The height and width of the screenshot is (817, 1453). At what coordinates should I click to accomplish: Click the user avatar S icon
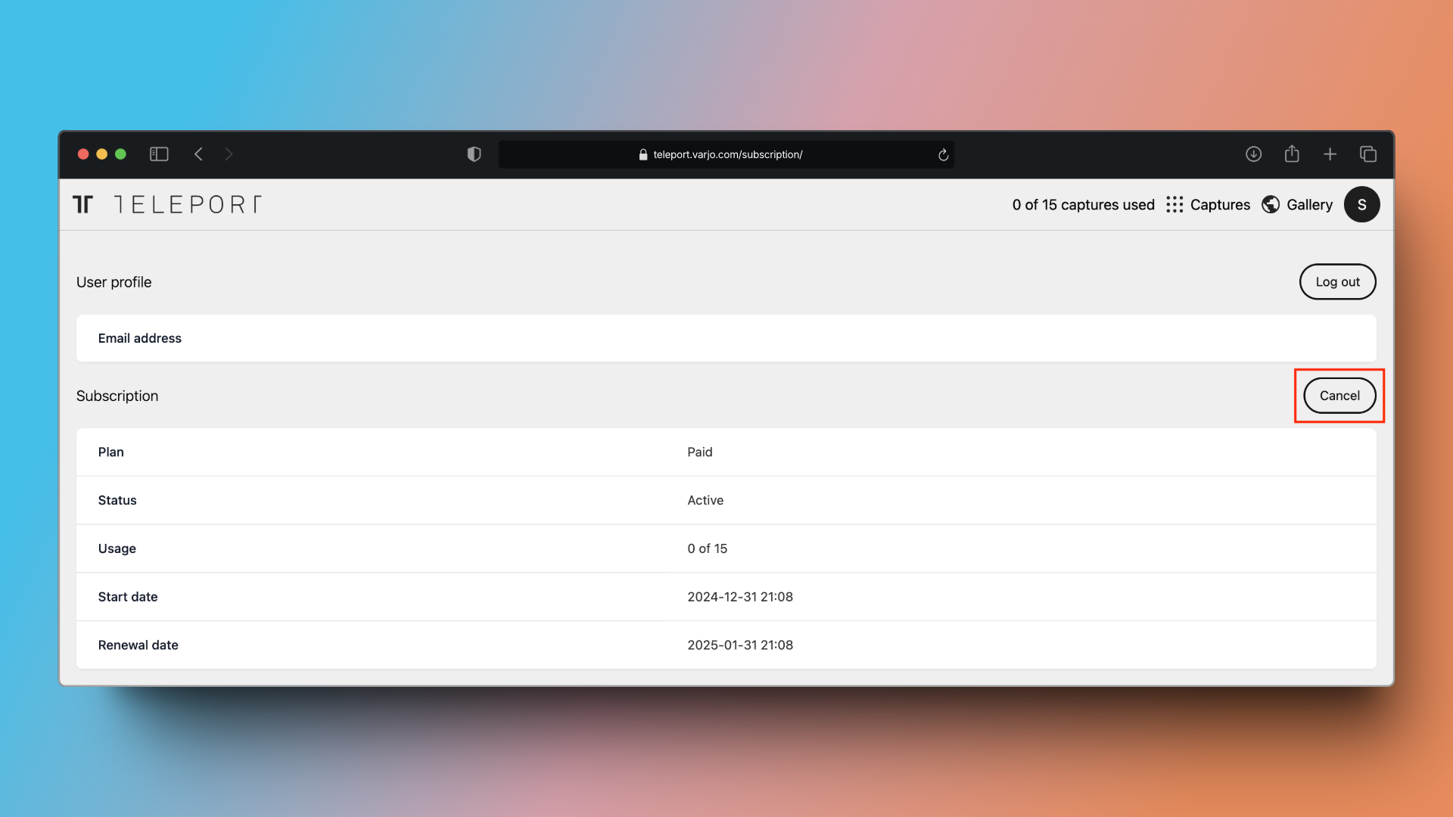(1361, 204)
